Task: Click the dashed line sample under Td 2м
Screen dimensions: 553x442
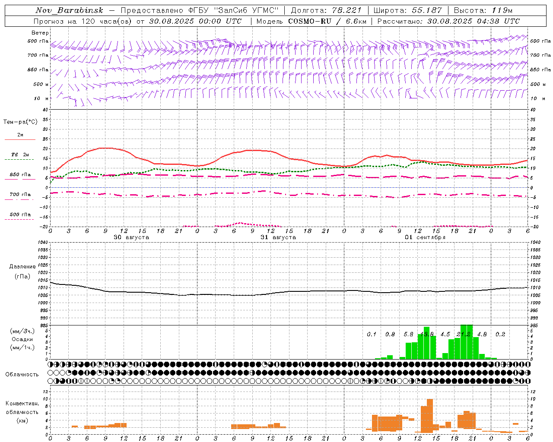Action: pos(19,160)
